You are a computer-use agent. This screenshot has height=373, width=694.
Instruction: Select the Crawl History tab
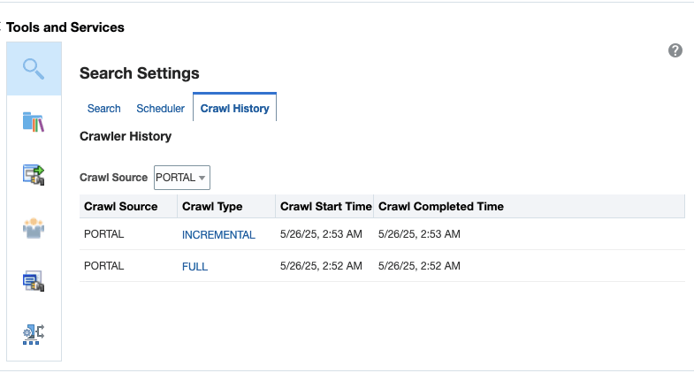pos(234,109)
